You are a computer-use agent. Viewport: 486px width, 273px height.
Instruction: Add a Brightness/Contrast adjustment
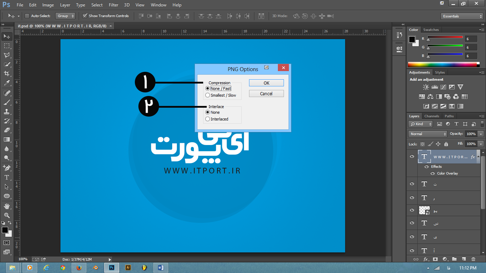pyautogui.click(x=426, y=87)
